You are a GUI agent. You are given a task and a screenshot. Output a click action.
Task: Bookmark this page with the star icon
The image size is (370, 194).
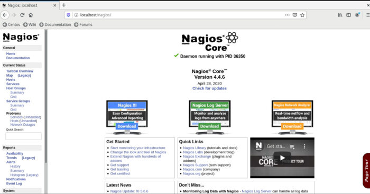click(x=302, y=15)
